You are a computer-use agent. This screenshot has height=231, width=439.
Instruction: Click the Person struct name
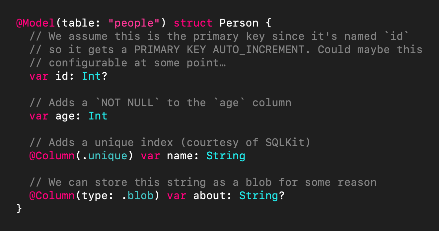point(239,23)
